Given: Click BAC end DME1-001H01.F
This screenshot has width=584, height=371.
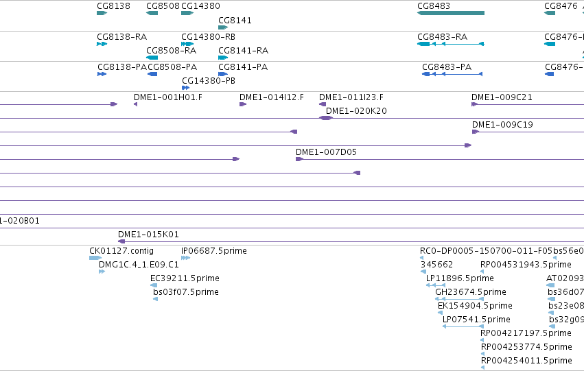Looking at the screenshot, I should coord(168,97).
